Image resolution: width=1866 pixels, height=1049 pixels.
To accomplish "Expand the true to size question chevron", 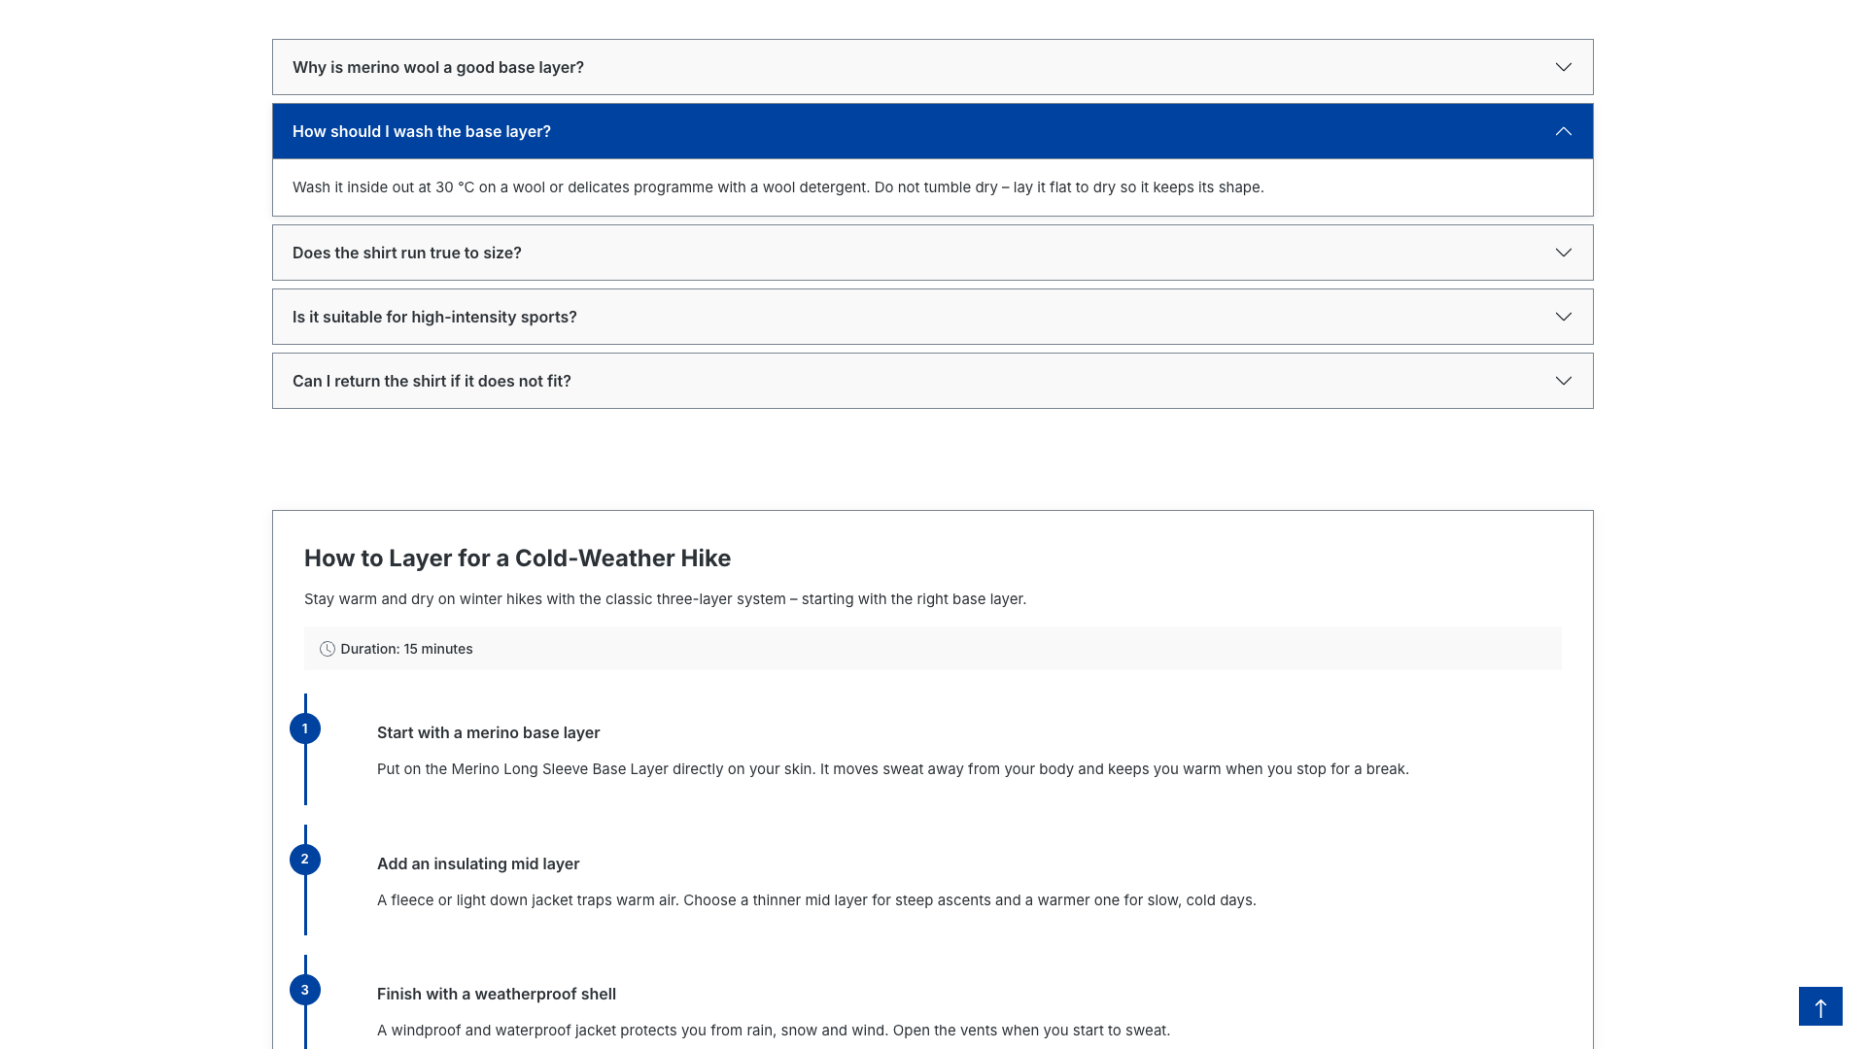I will [1563, 253].
